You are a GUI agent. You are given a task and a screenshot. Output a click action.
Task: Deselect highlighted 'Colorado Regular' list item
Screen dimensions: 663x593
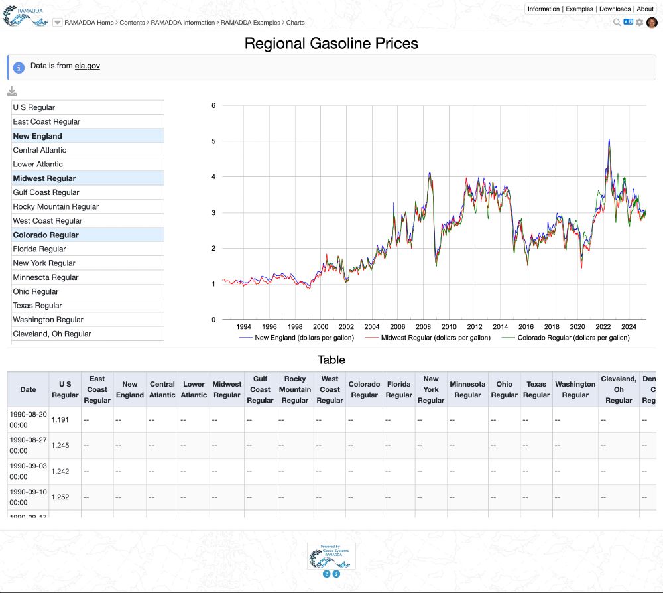(x=88, y=235)
